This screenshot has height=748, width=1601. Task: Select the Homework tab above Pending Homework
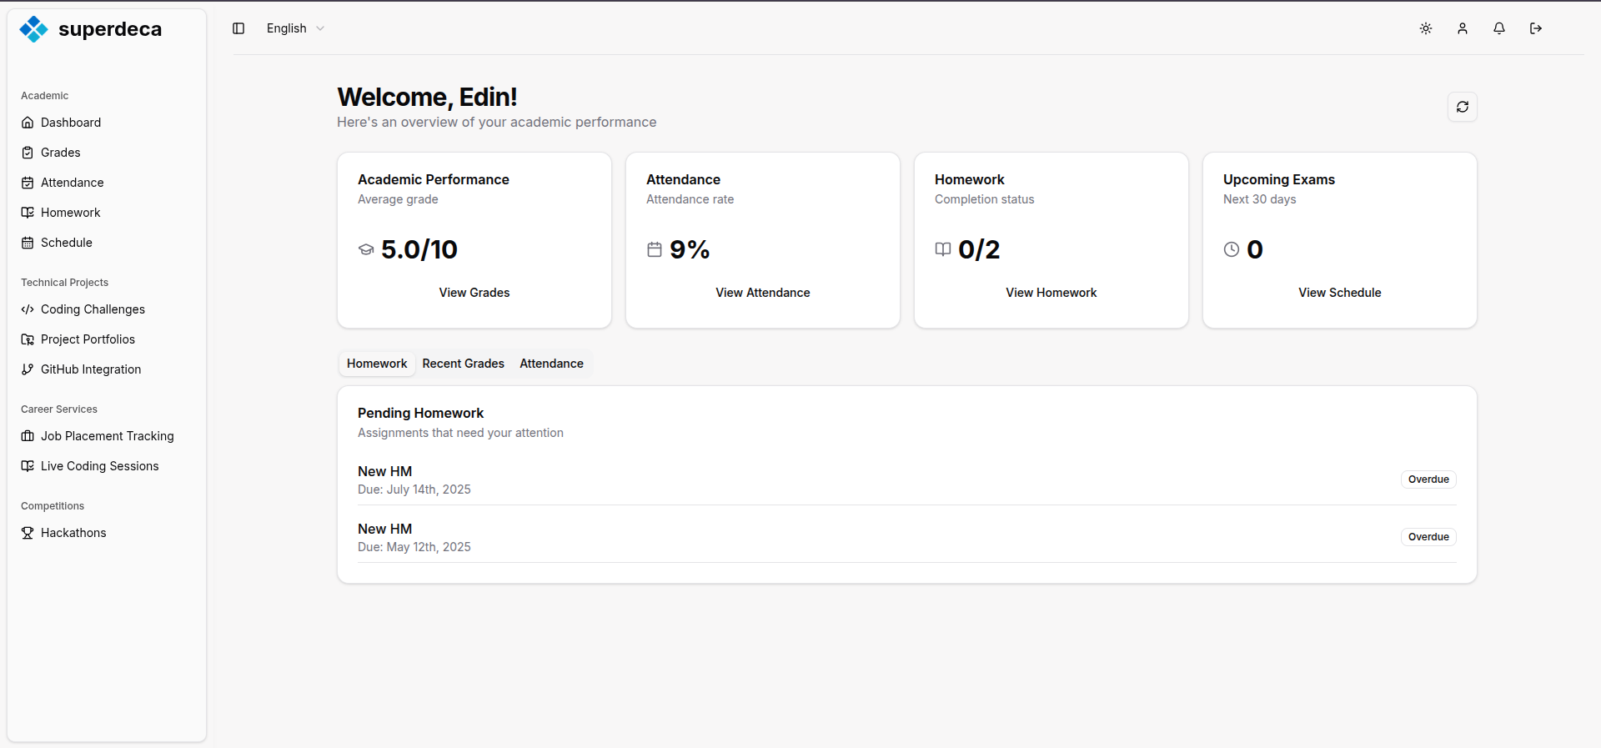pos(377,364)
